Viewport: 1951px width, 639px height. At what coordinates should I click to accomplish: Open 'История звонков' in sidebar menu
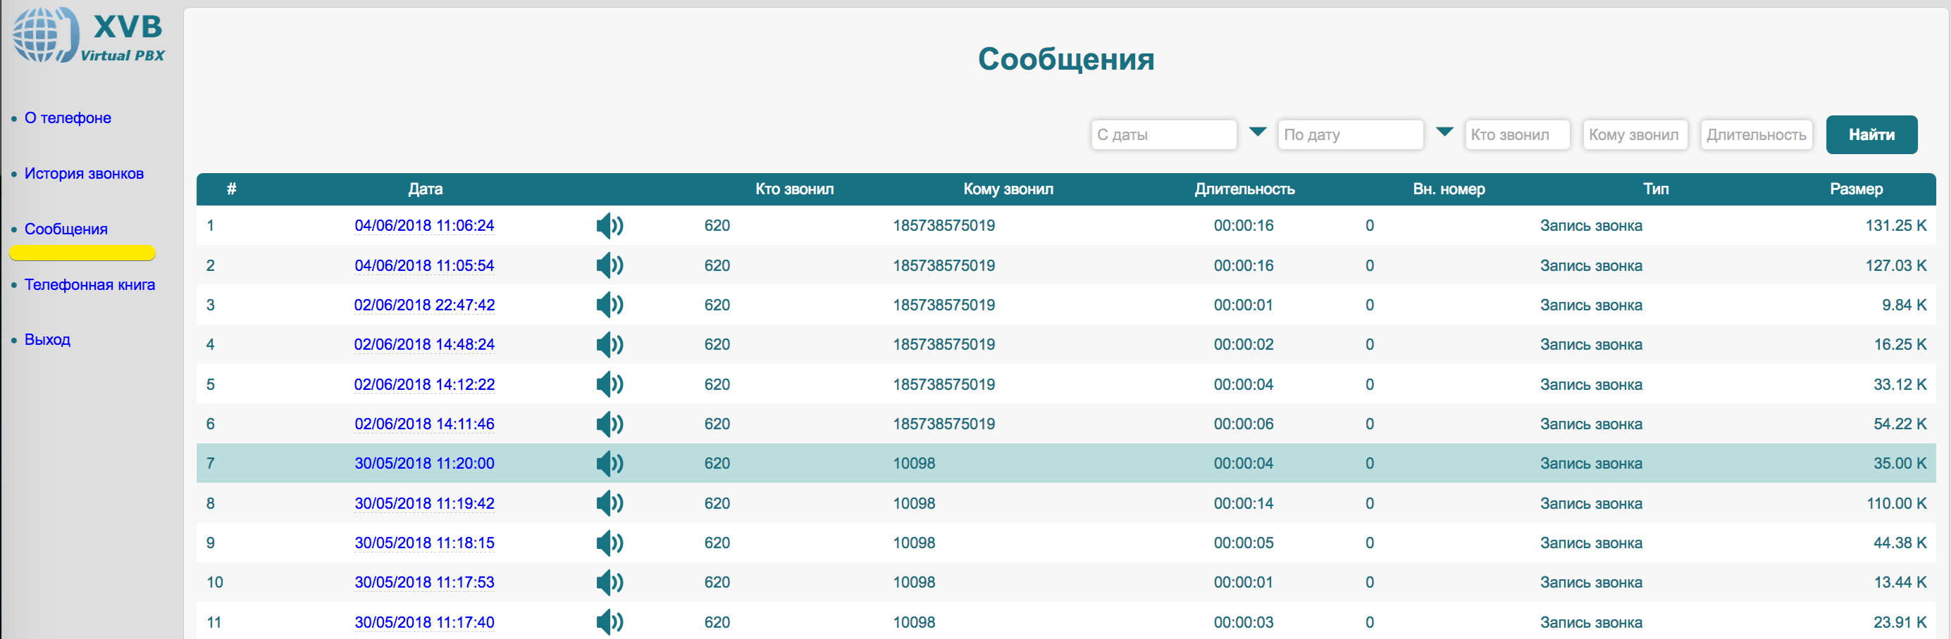[x=84, y=174]
